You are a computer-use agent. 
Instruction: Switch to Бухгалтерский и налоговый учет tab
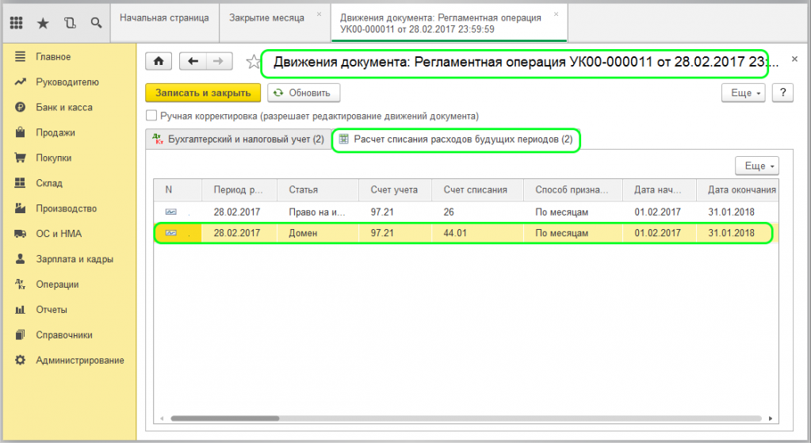click(237, 139)
